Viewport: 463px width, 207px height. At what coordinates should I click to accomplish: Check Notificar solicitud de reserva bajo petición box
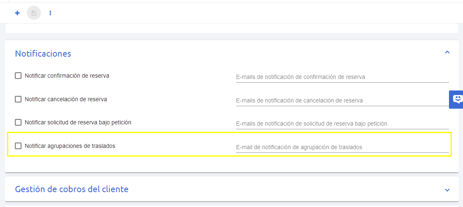(x=18, y=122)
